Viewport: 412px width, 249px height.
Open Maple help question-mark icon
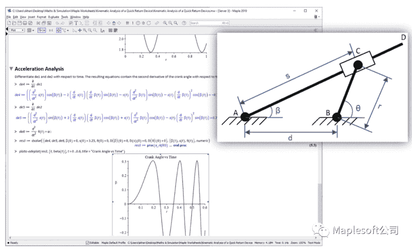tap(184, 23)
